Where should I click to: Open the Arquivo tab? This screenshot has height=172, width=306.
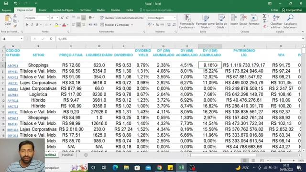point(6,10)
